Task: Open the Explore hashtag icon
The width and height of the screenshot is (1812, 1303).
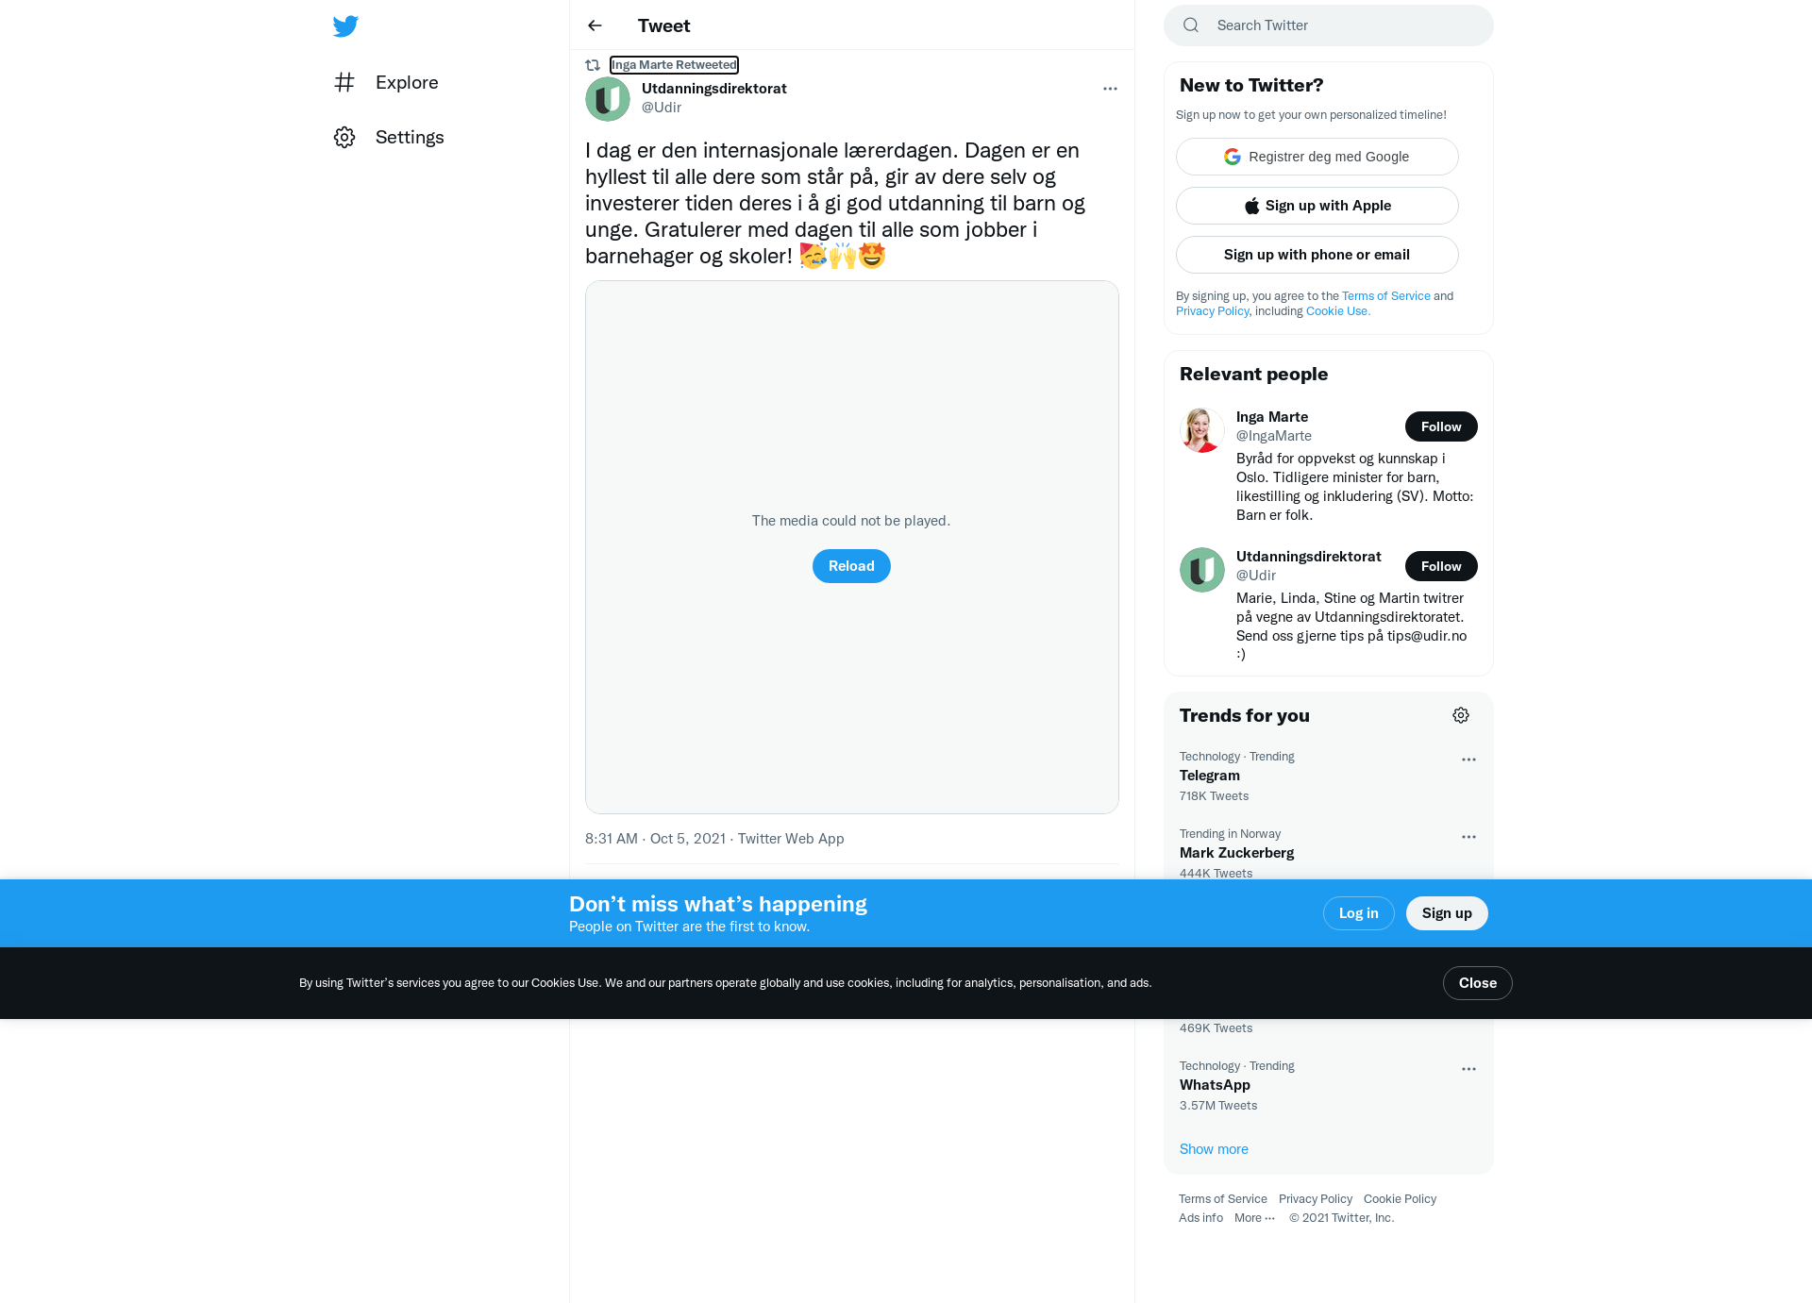Action: (344, 82)
